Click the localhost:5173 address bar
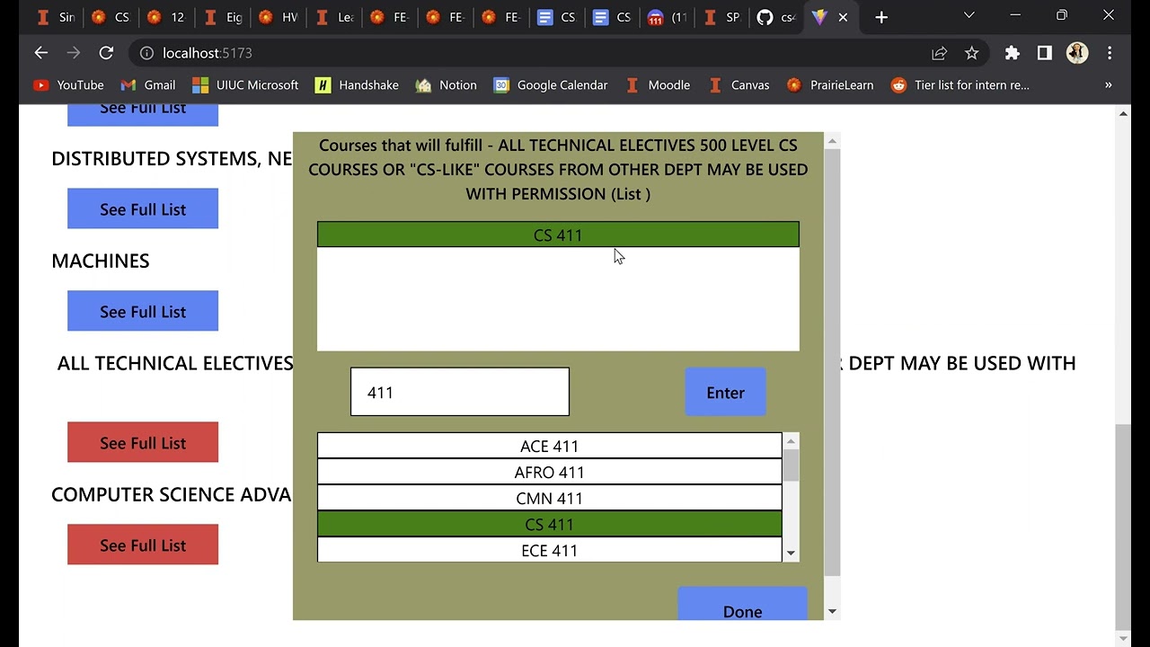This screenshot has width=1150, height=647. click(539, 53)
